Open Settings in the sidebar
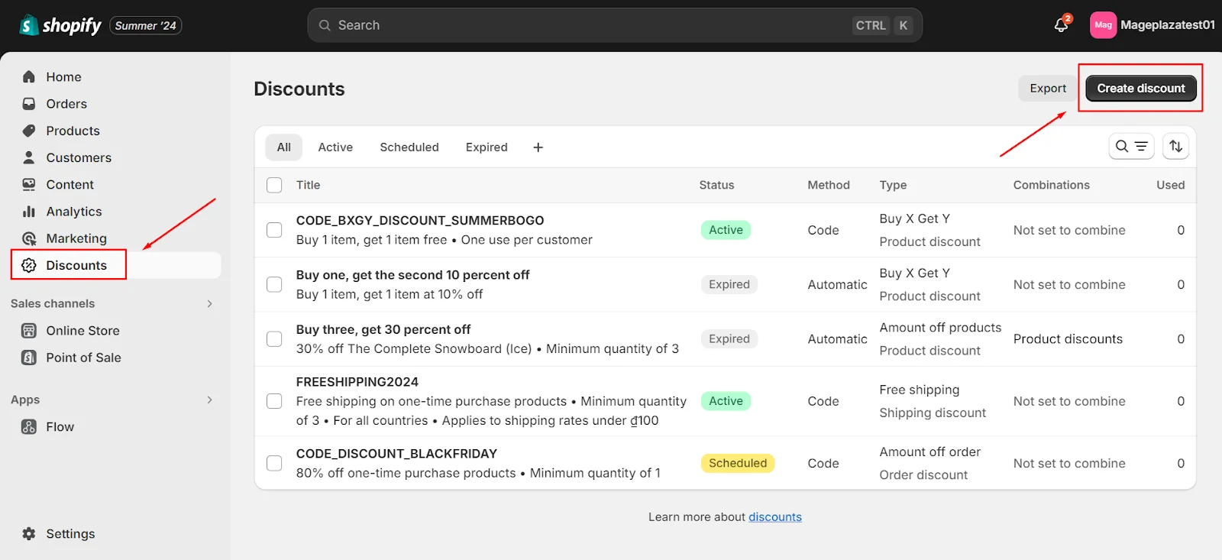This screenshot has height=560, width=1222. coord(70,534)
